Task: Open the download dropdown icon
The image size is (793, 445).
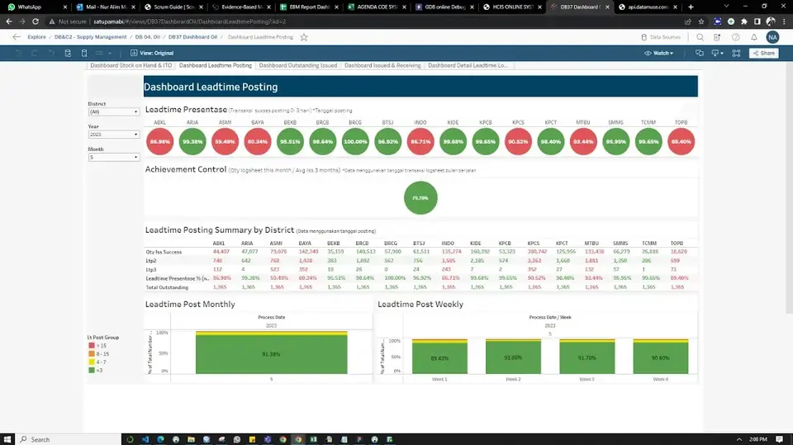Action: (x=718, y=53)
